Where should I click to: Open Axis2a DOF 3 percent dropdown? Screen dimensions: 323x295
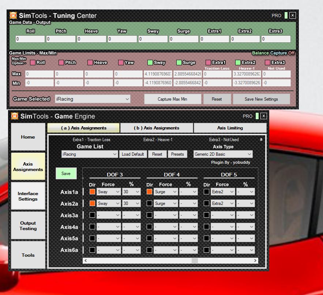click(x=131, y=203)
